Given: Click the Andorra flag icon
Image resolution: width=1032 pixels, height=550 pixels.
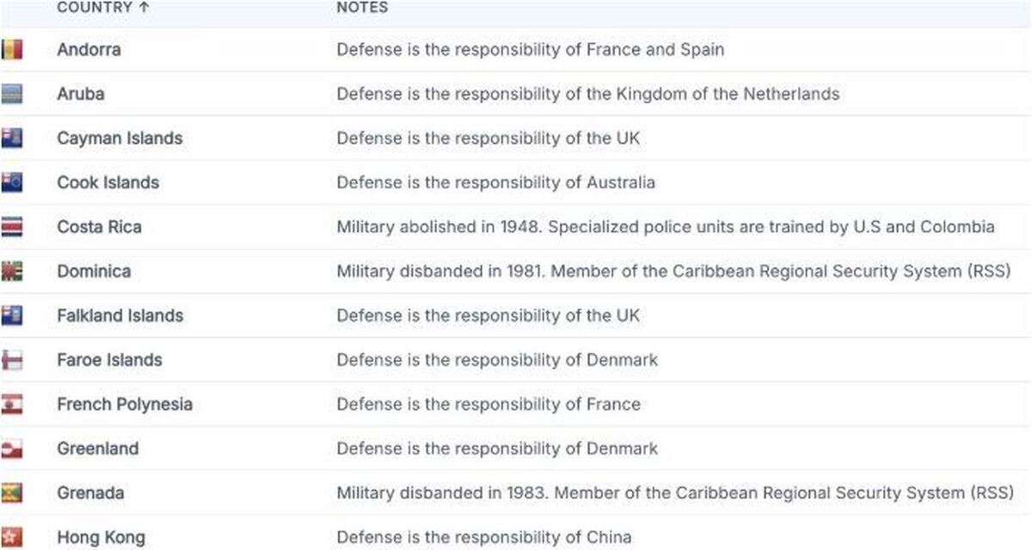Looking at the screenshot, I should pos(12,49).
